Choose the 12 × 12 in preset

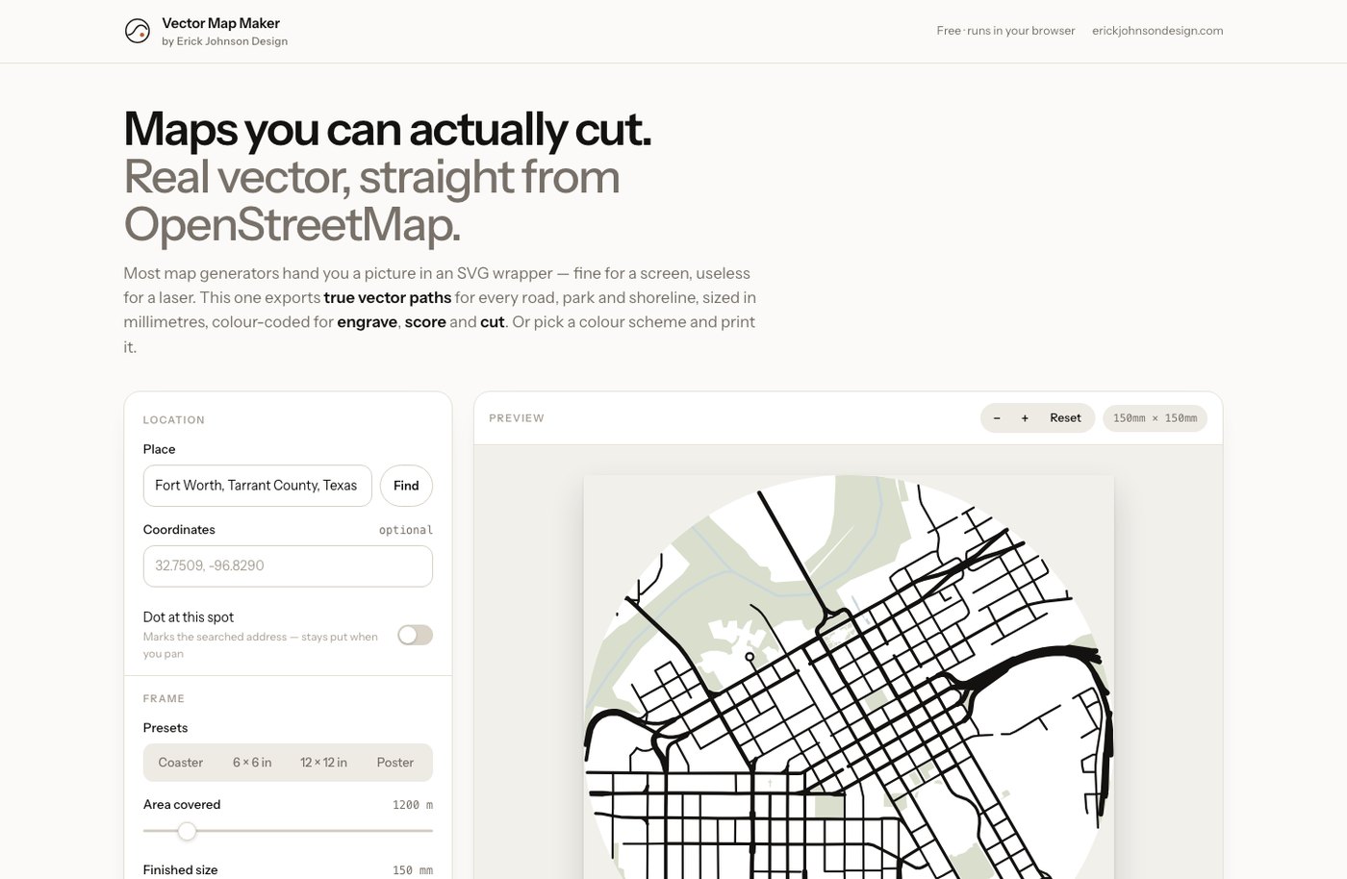click(323, 763)
